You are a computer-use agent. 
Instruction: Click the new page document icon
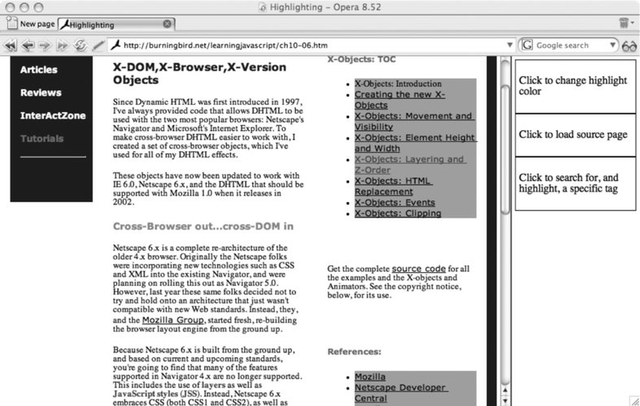tap(12, 24)
